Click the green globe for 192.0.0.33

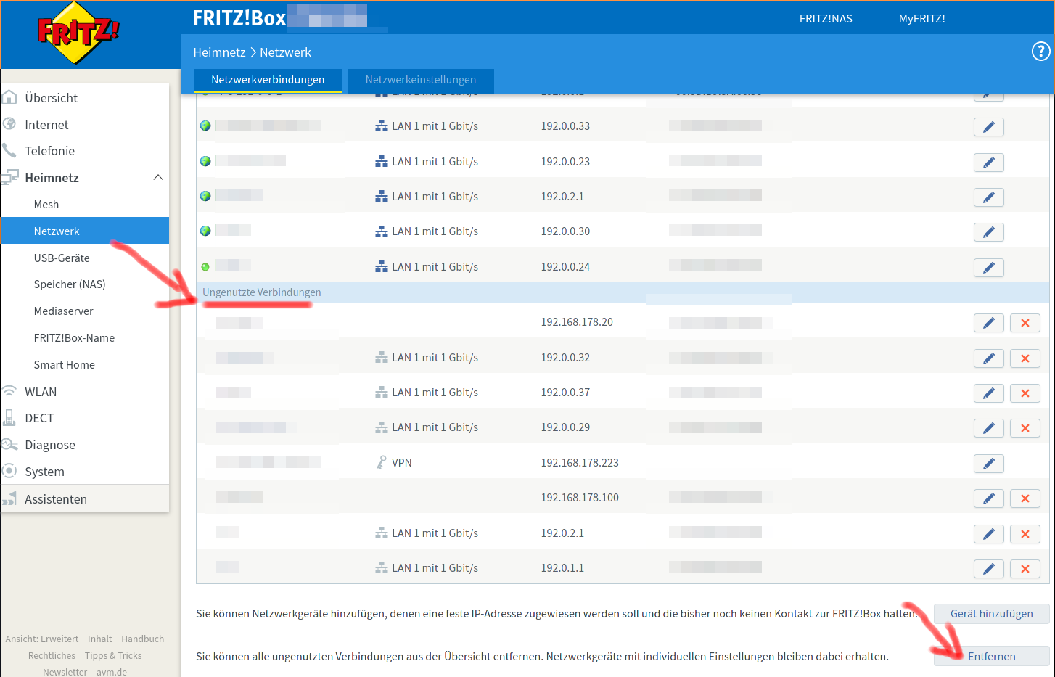point(205,126)
